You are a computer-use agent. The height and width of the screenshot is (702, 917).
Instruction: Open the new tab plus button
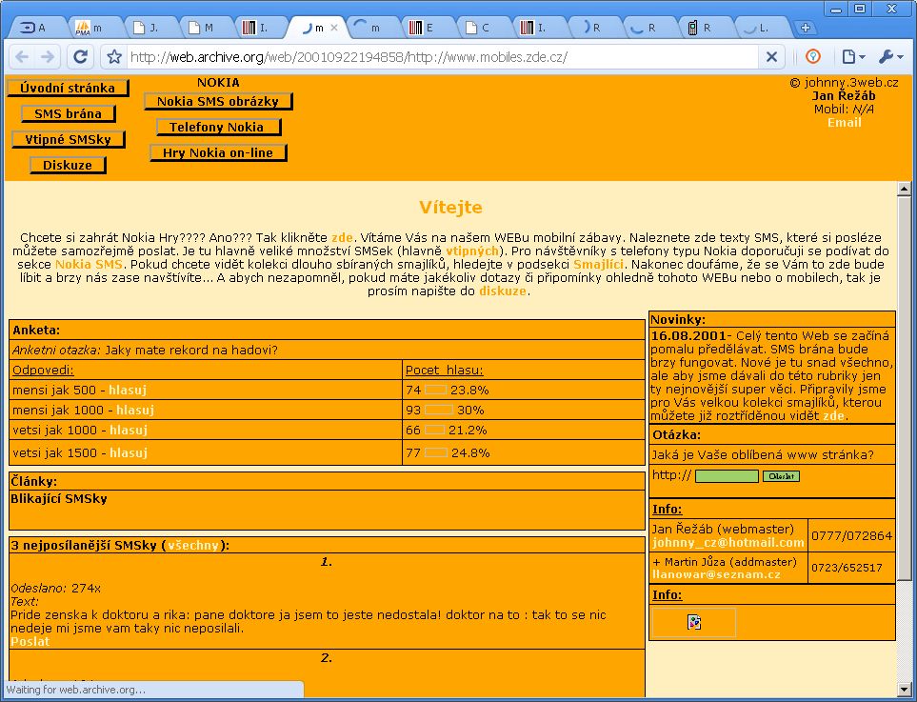[806, 28]
